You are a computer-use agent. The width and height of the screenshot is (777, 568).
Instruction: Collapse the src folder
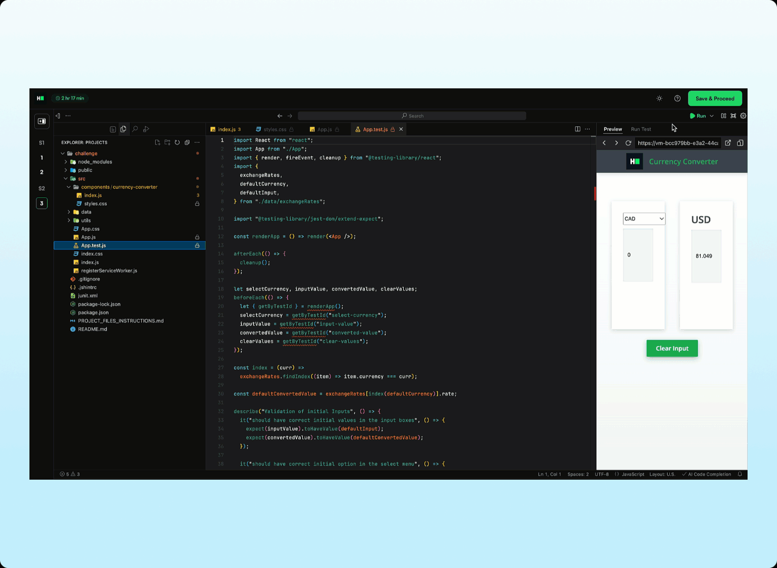(x=66, y=179)
